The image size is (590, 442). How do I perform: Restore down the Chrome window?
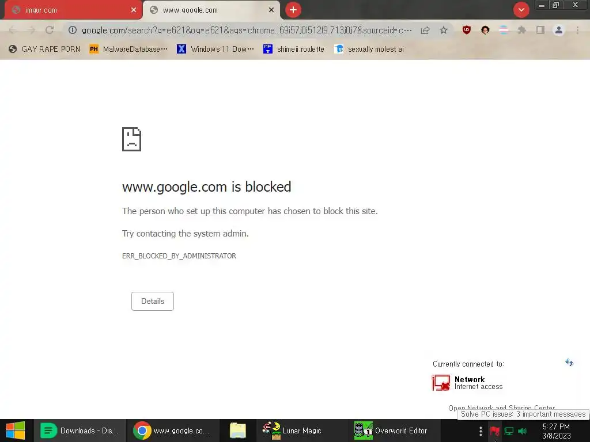(556, 5)
